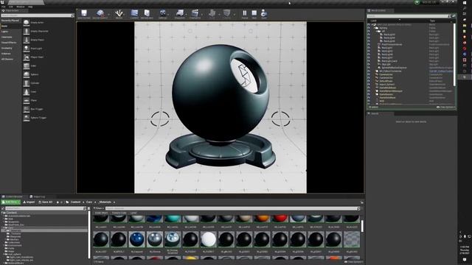
Task: Select the white sphere material thumbnail
Action: point(208,239)
